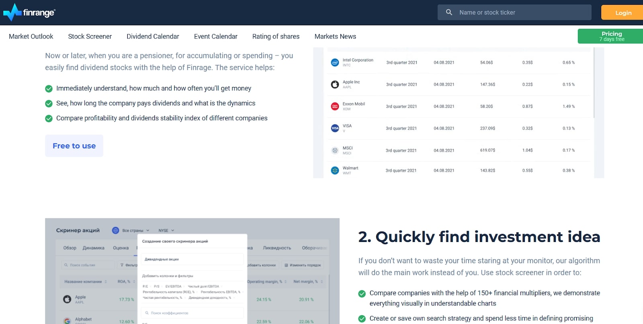Click green check next to 'See, how long'
643x324 pixels.
(49, 103)
